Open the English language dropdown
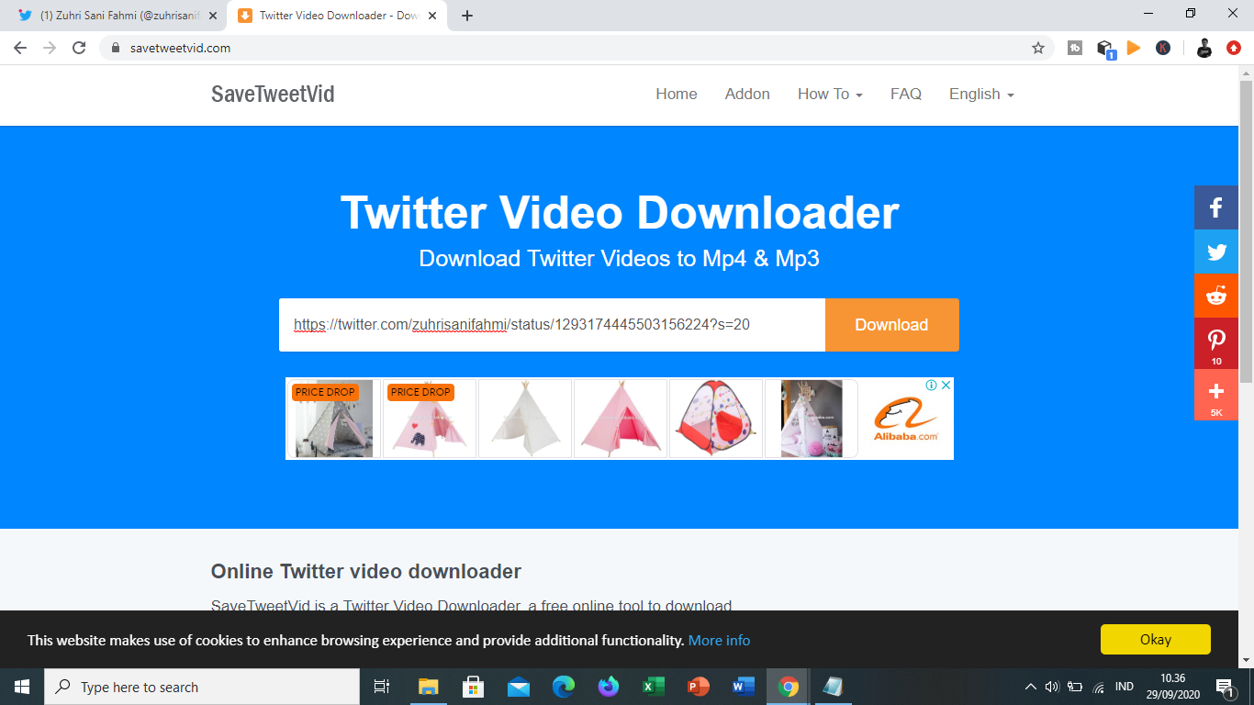1254x705 pixels. coord(981,94)
